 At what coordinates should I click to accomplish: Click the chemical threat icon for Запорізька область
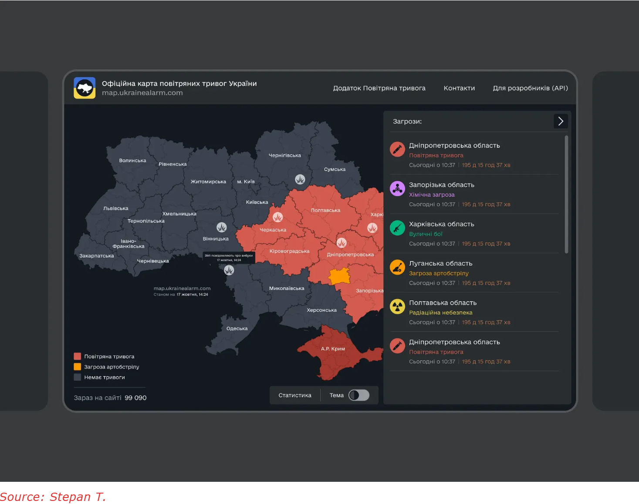pos(397,188)
